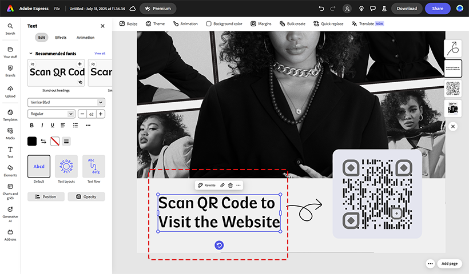The width and height of the screenshot is (469, 274).
Task: Open the Brands panel
Action: click(x=10, y=71)
